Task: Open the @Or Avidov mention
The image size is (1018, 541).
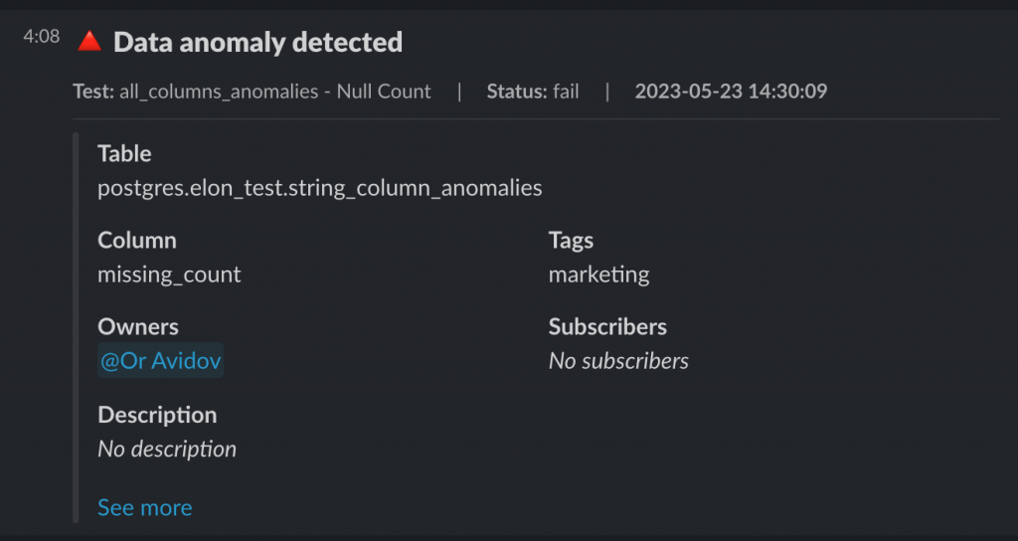Action: pyautogui.click(x=161, y=361)
